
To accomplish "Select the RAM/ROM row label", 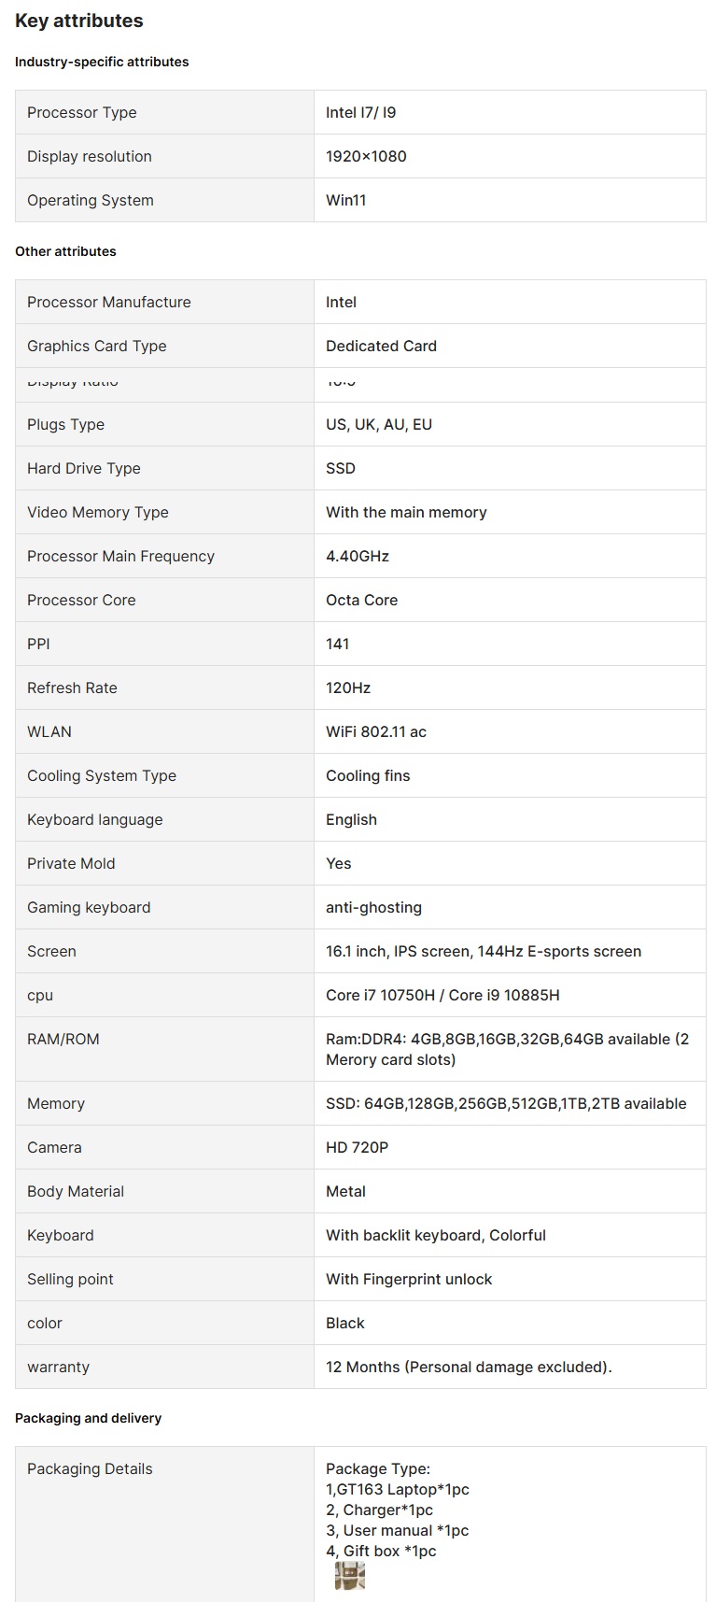I will tap(63, 1039).
